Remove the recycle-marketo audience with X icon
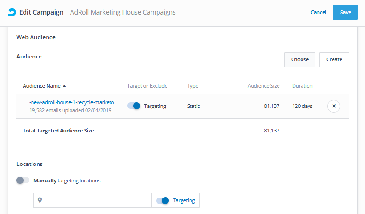Screen dimensions: 365x214 [x=333, y=106]
